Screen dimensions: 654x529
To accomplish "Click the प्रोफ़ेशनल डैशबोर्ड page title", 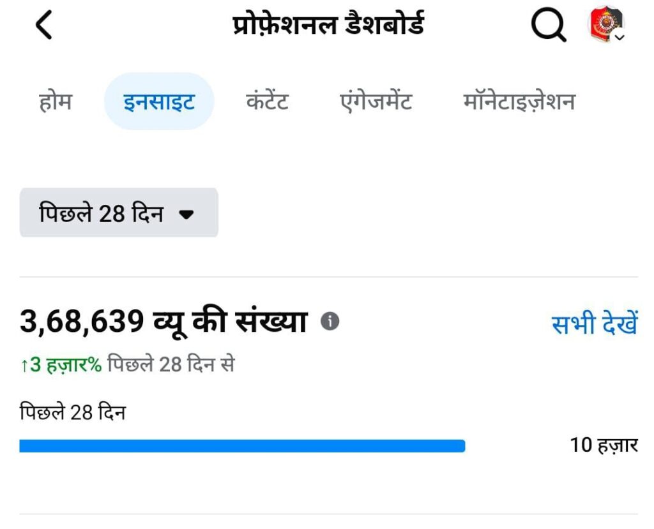I will (328, 26).
